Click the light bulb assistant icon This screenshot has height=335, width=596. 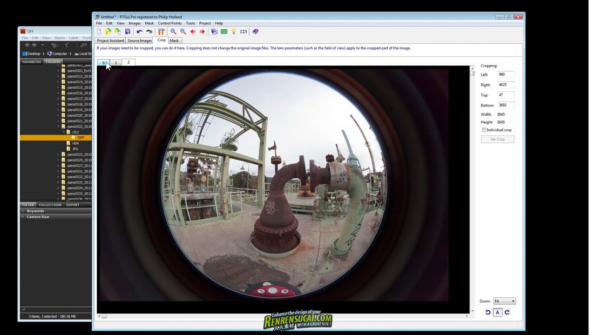[234, 32]
